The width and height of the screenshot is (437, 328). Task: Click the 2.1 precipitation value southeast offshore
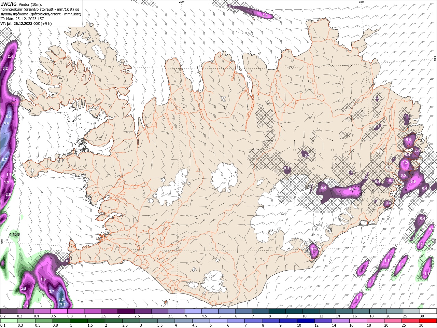(x=362, y=270)
